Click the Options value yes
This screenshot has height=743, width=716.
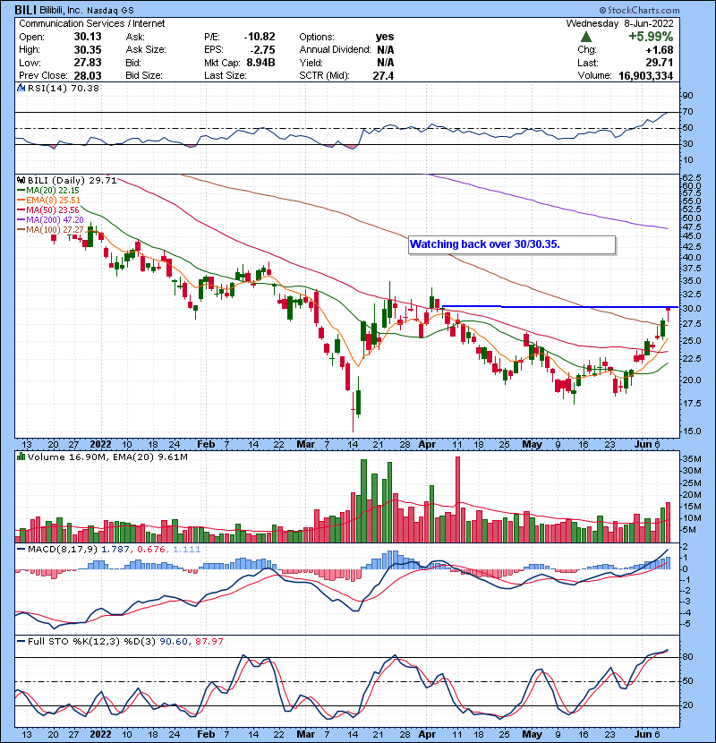coord(385,37)
